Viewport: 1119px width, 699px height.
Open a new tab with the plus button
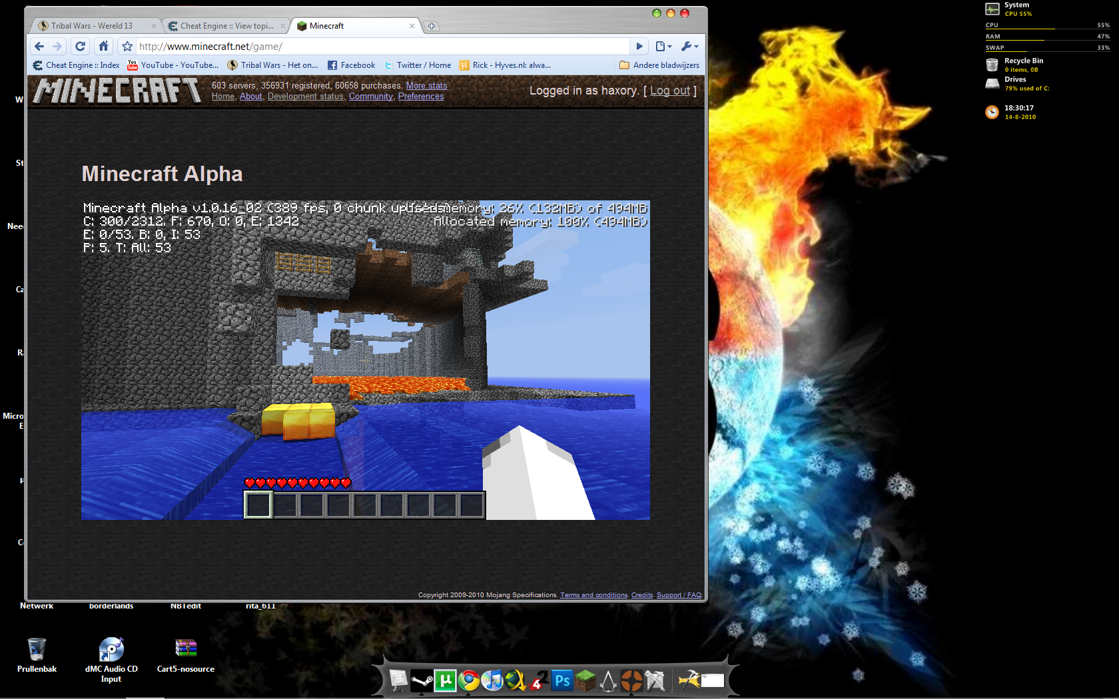click(432, 26)
